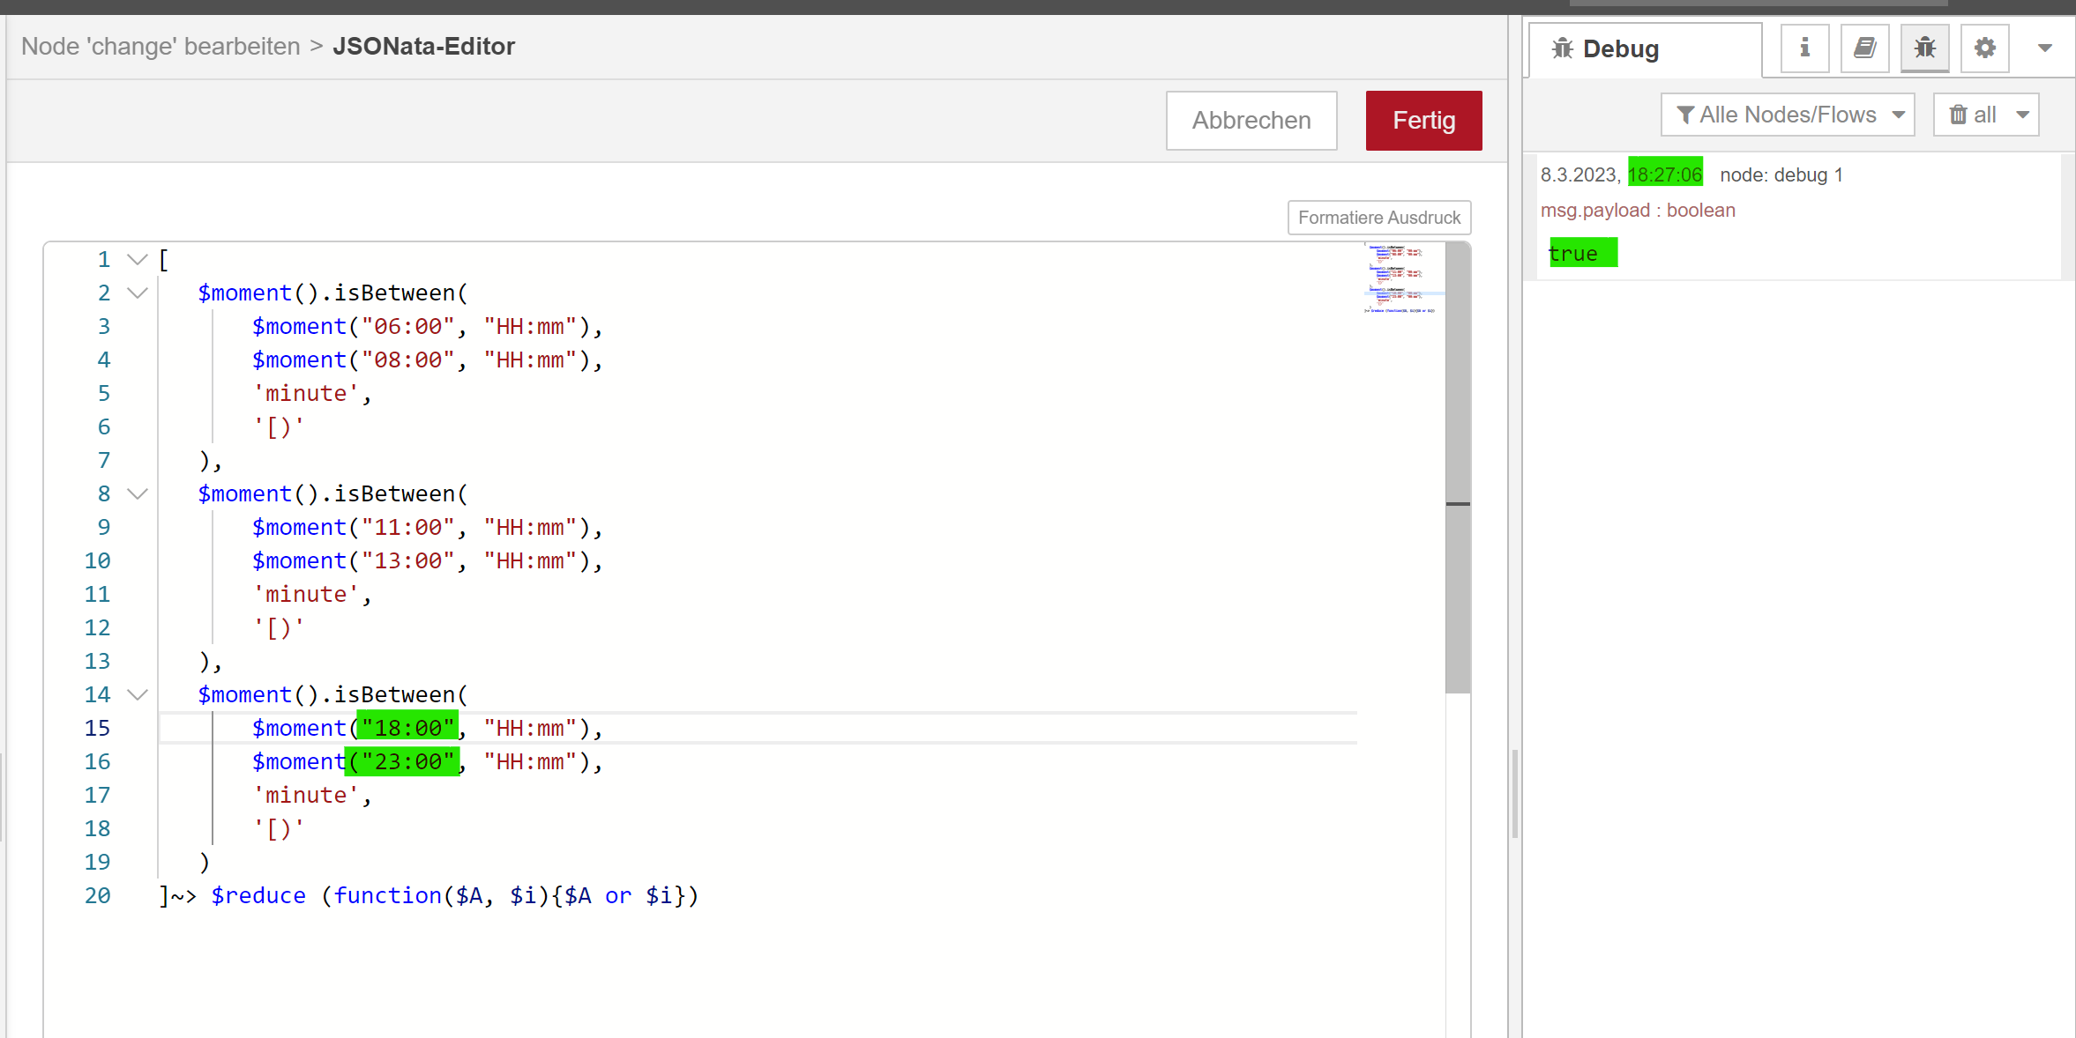Image resolution: width=2076 pixels, height=1038 pixels.
Task: Collapse isBetween block at line 14
Action: click(x=137, y=694)
